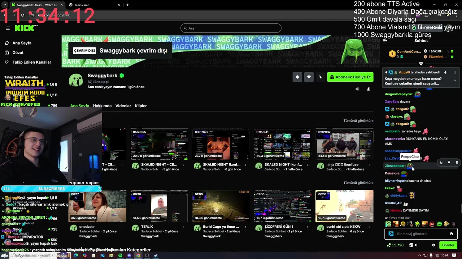Viewport: 462px width, 259px height.
Task: Expand the gifters leaderboard in chat
Action: (x=421, y=63)
